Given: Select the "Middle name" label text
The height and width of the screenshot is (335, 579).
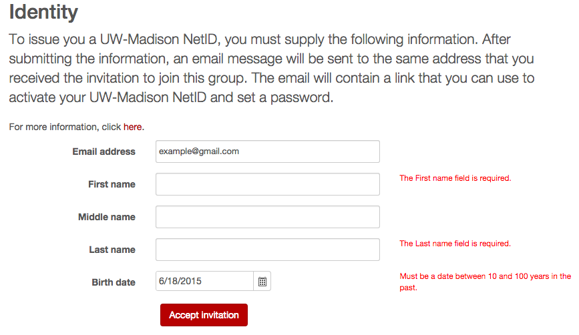Looking at the screenshot, I should pyautogui.click(x=107, y=217).
